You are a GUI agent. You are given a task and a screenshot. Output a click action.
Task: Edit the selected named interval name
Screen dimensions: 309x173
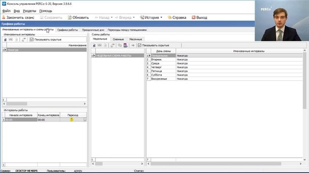click(11, 39)
